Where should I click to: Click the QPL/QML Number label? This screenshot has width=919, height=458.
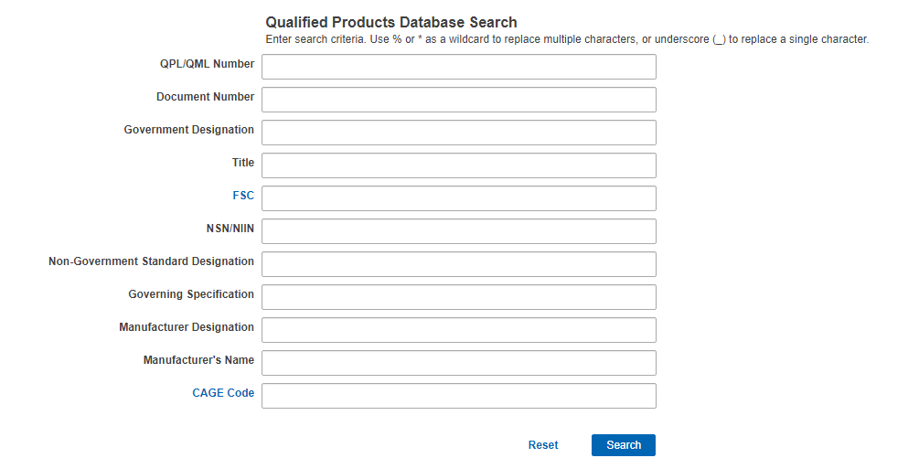click(x=207, y=64)
